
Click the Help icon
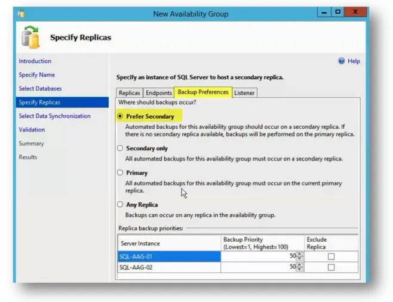tap(342, 61)
